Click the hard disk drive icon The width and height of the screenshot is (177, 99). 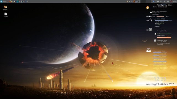click(149, 50)
